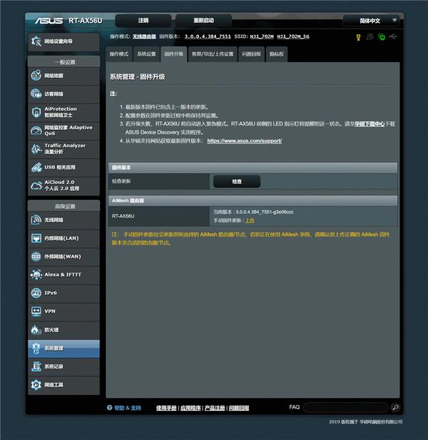Open 网络地图 network map icon

36,76
